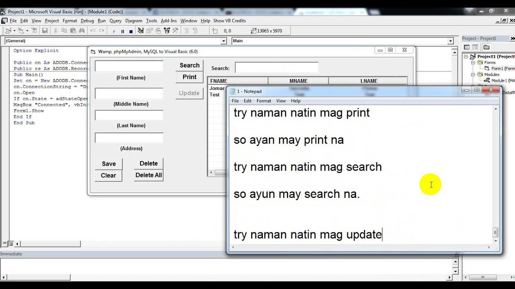Click the Last Name text box

pos(129,115)
